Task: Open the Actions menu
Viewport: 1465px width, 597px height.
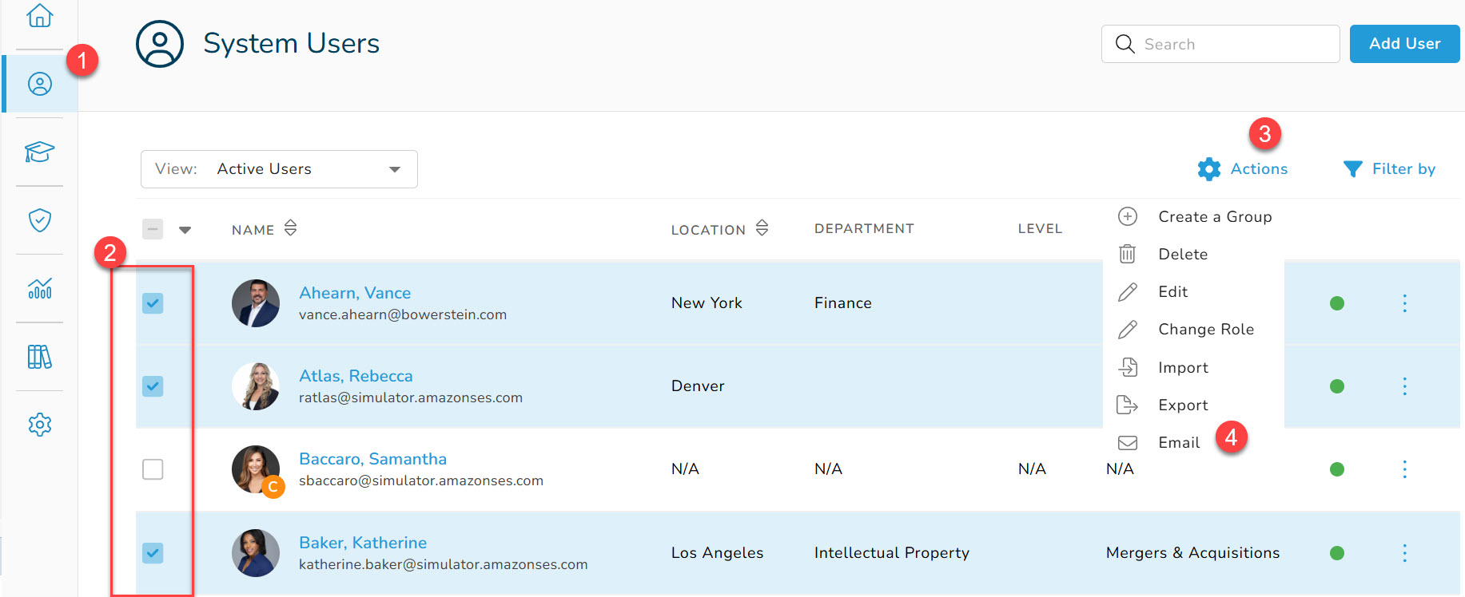Action: (1243, 169)
